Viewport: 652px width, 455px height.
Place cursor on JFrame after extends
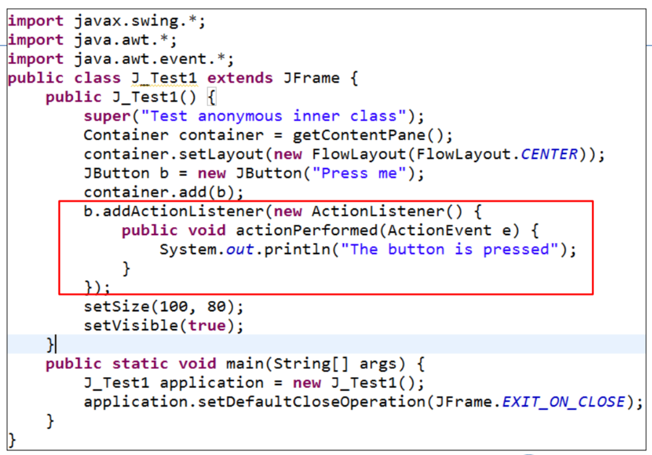[311, 78]
